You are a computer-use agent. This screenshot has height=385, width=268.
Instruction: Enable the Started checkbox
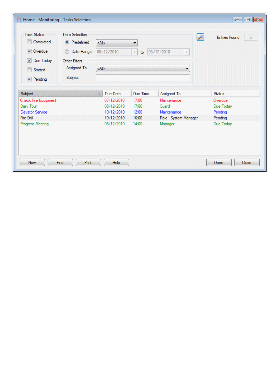(x=29, y=70)
